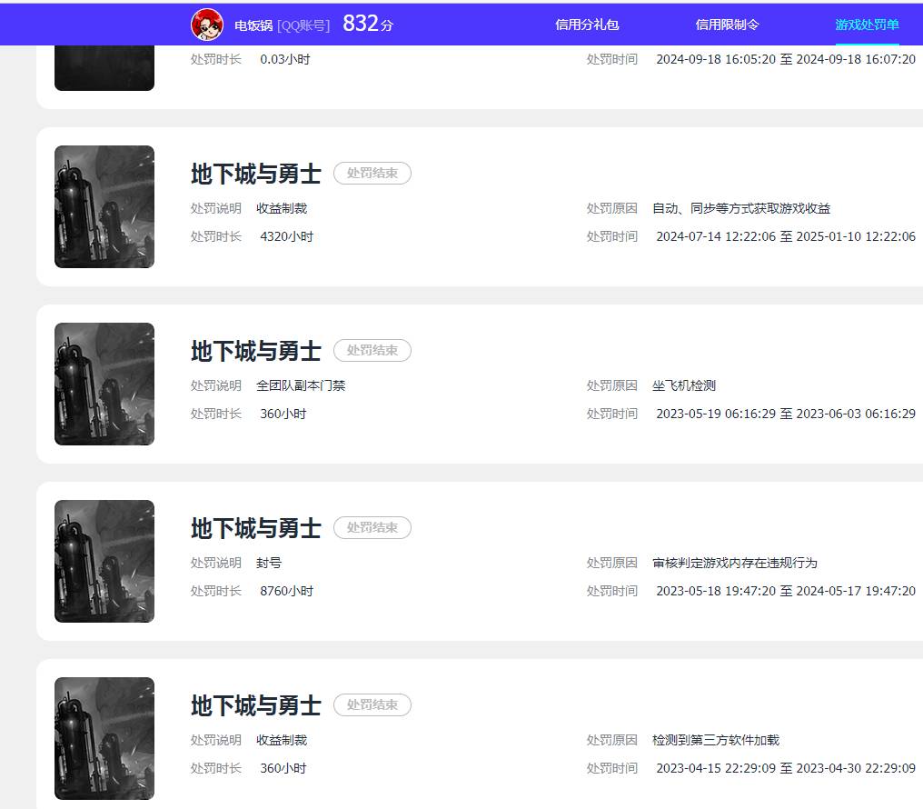Click the punishment duration 8760小时
The height and width of the screenshot is (809, 923).
[x=286, y=591]
